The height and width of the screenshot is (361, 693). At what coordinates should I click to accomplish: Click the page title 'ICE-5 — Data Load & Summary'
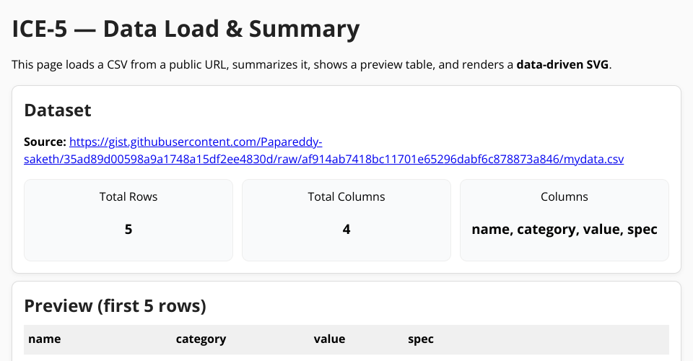click(186, 30)
